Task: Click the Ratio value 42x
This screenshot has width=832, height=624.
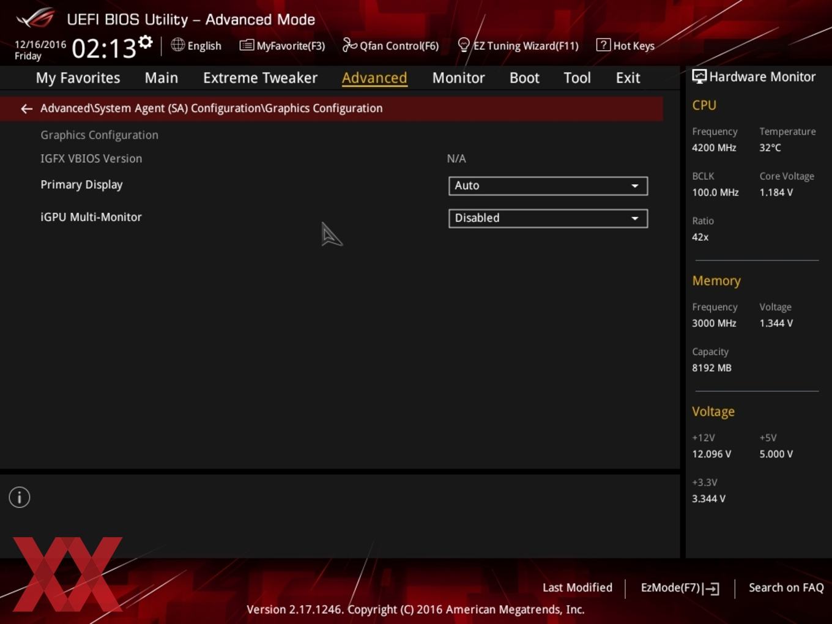Action: [700, 237]
